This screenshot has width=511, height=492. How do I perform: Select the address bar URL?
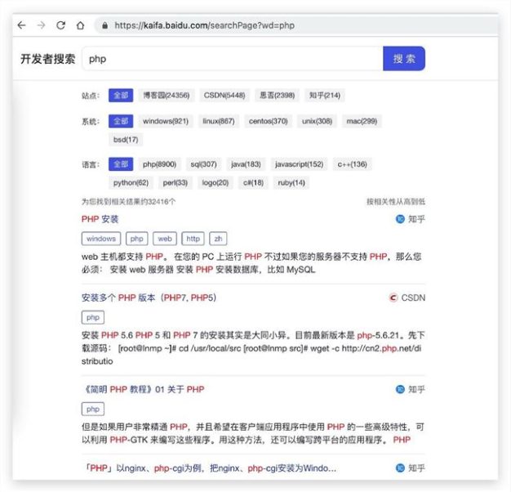coord(204,25)
